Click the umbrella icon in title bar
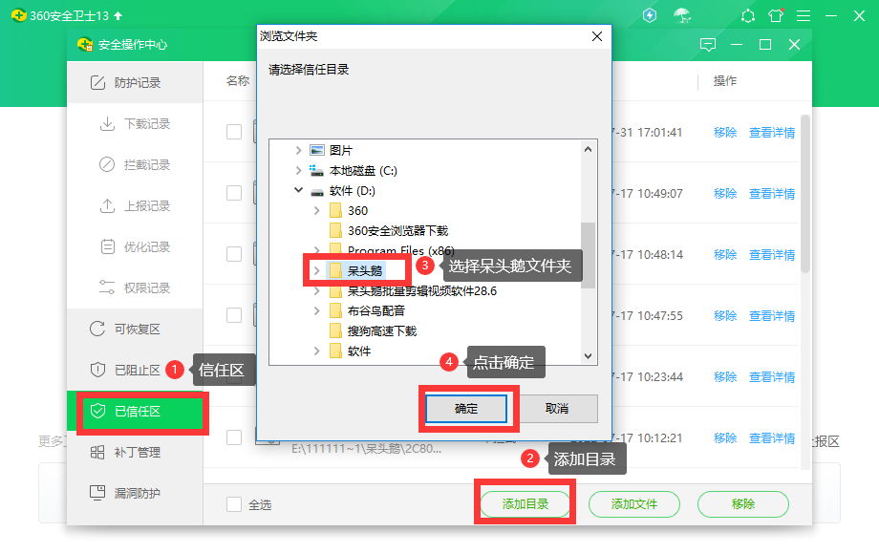This screenshot has height=554, width=879. click(681, 15)
